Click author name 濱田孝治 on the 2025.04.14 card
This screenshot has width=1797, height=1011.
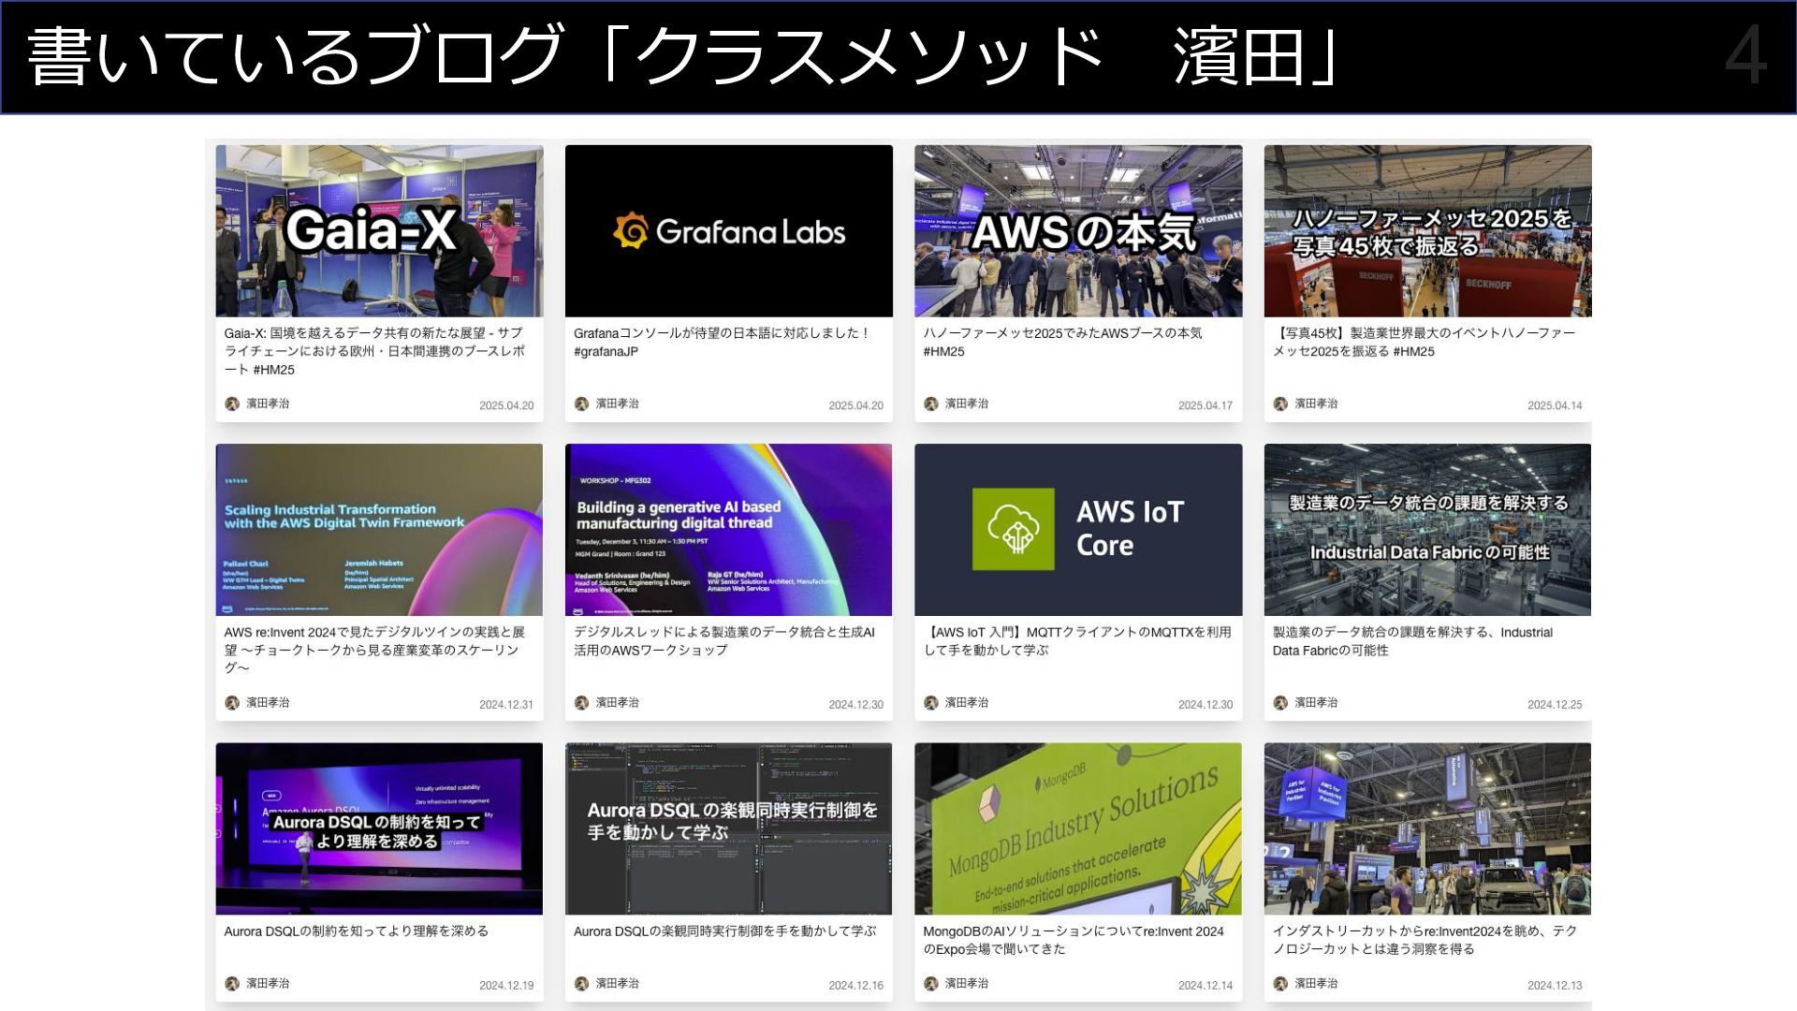tap(1316, 404)
